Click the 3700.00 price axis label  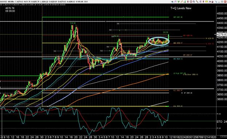click(222, 90)
